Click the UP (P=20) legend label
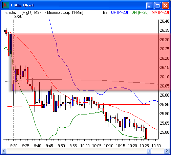The image size is (171, 155). pos(120,12)
